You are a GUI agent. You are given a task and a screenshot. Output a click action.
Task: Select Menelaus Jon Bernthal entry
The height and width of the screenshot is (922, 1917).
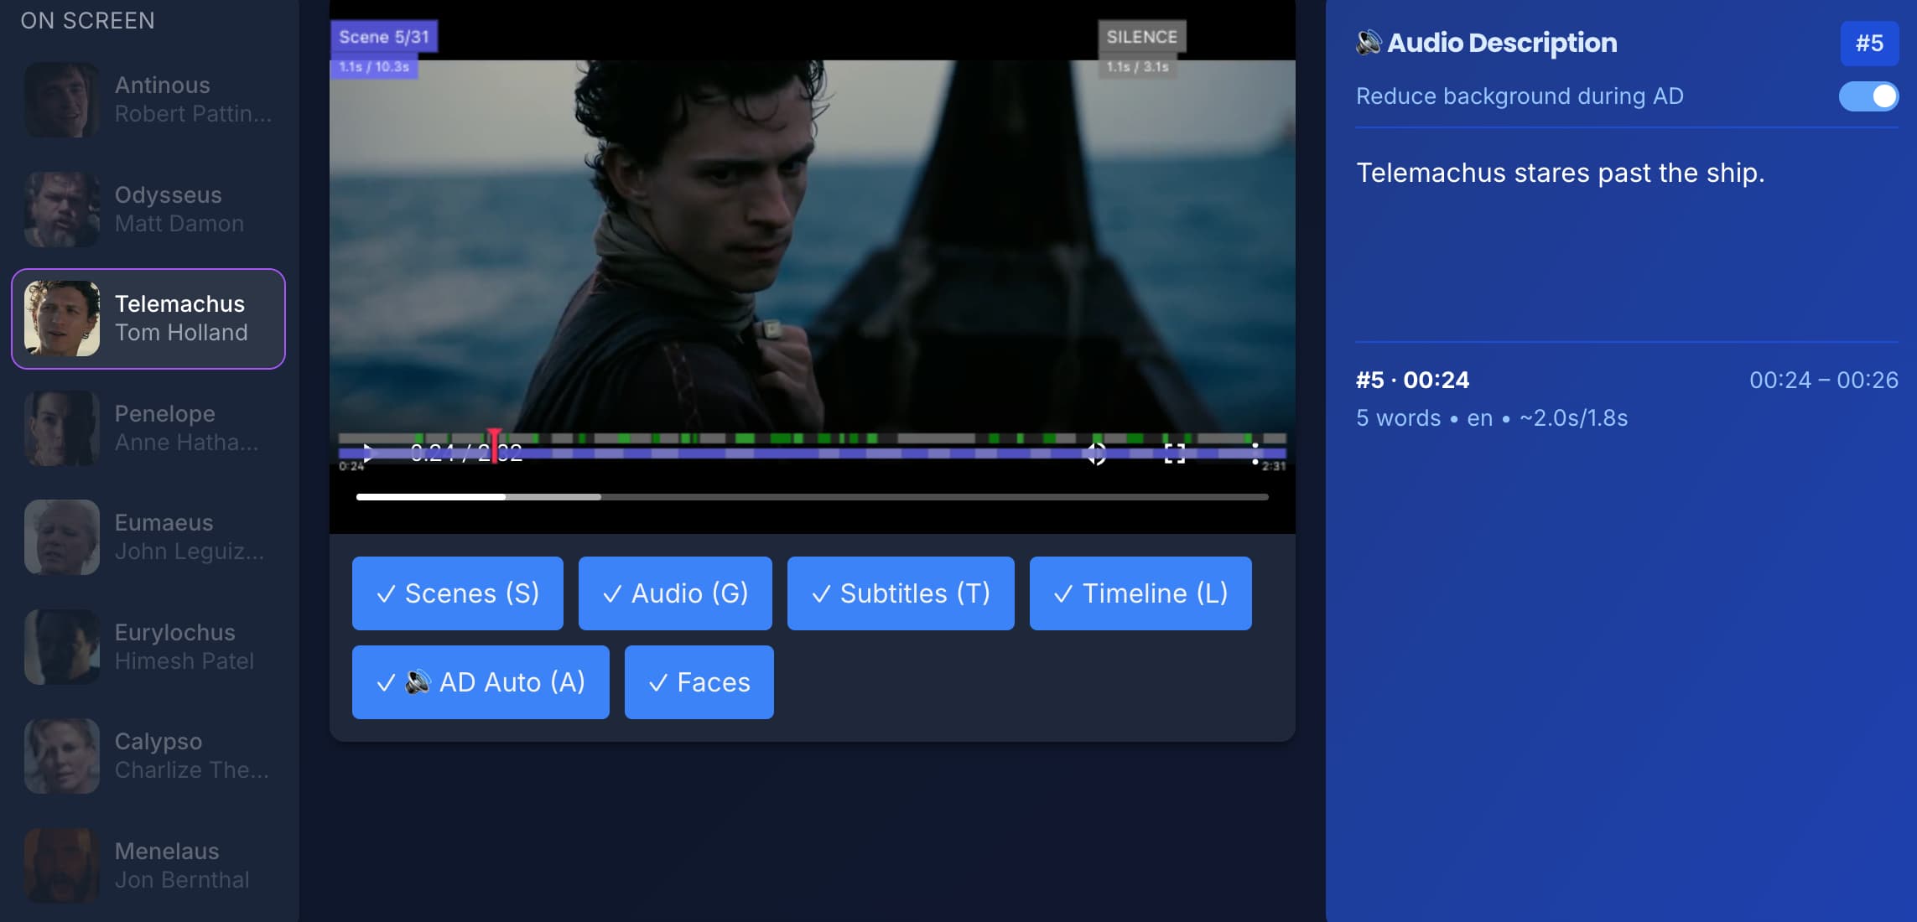(148, 866)
